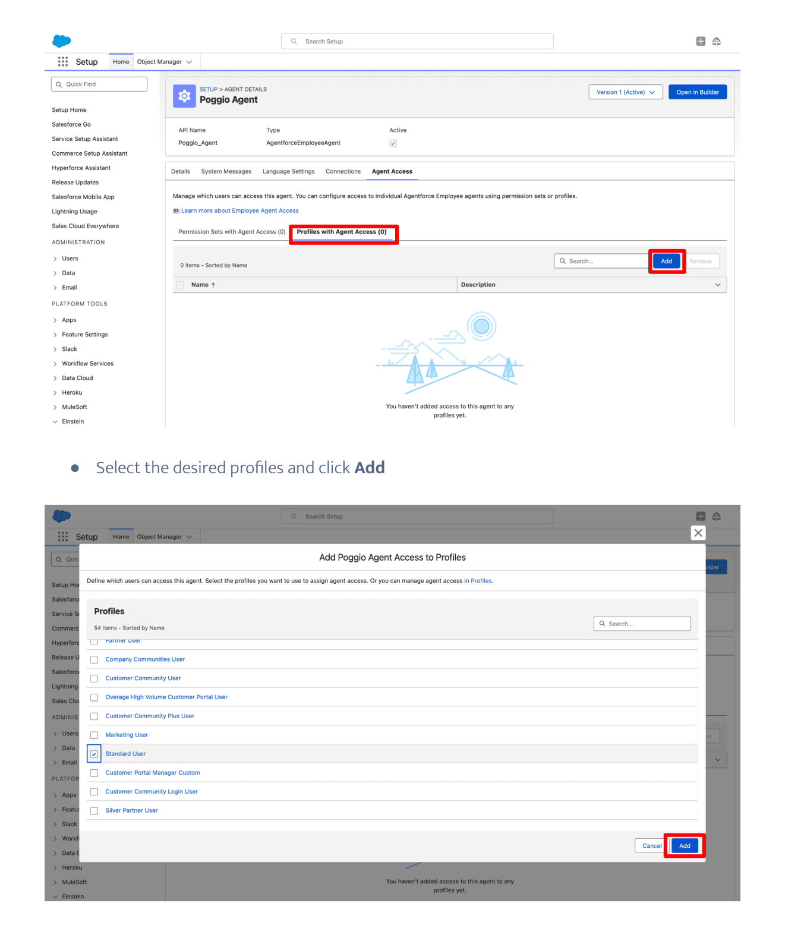Click the Search field in the Profiles dialog
The height and width of the screenshot is (931, 785).
642,624
